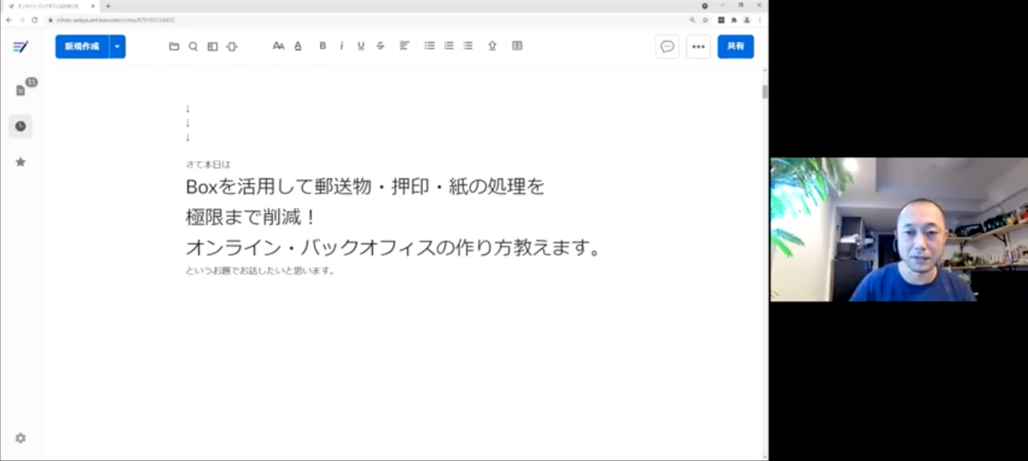Toggle underline formatting
Image resolution: width=1028 pixels, height=461 pixels.
pyautogui.click(x=360, y=46)
